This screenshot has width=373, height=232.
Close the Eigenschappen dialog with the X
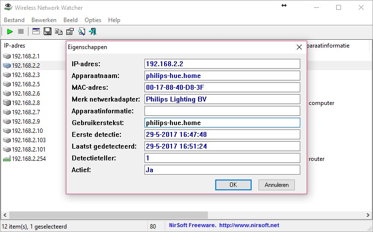tap(299, 47)
